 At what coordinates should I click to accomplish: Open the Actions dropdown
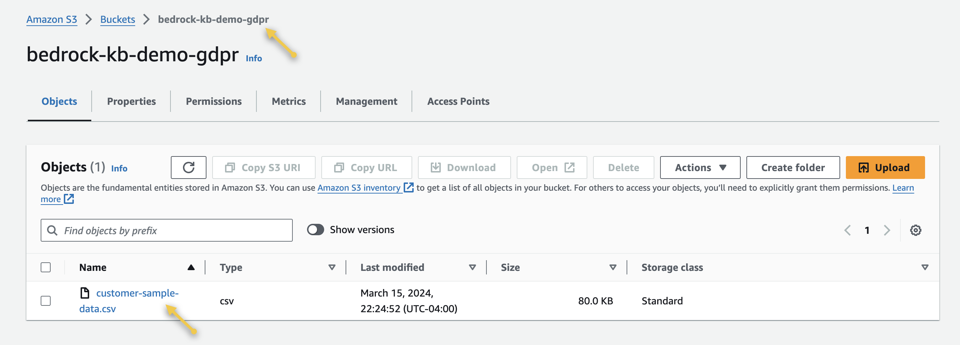[700, 168]
